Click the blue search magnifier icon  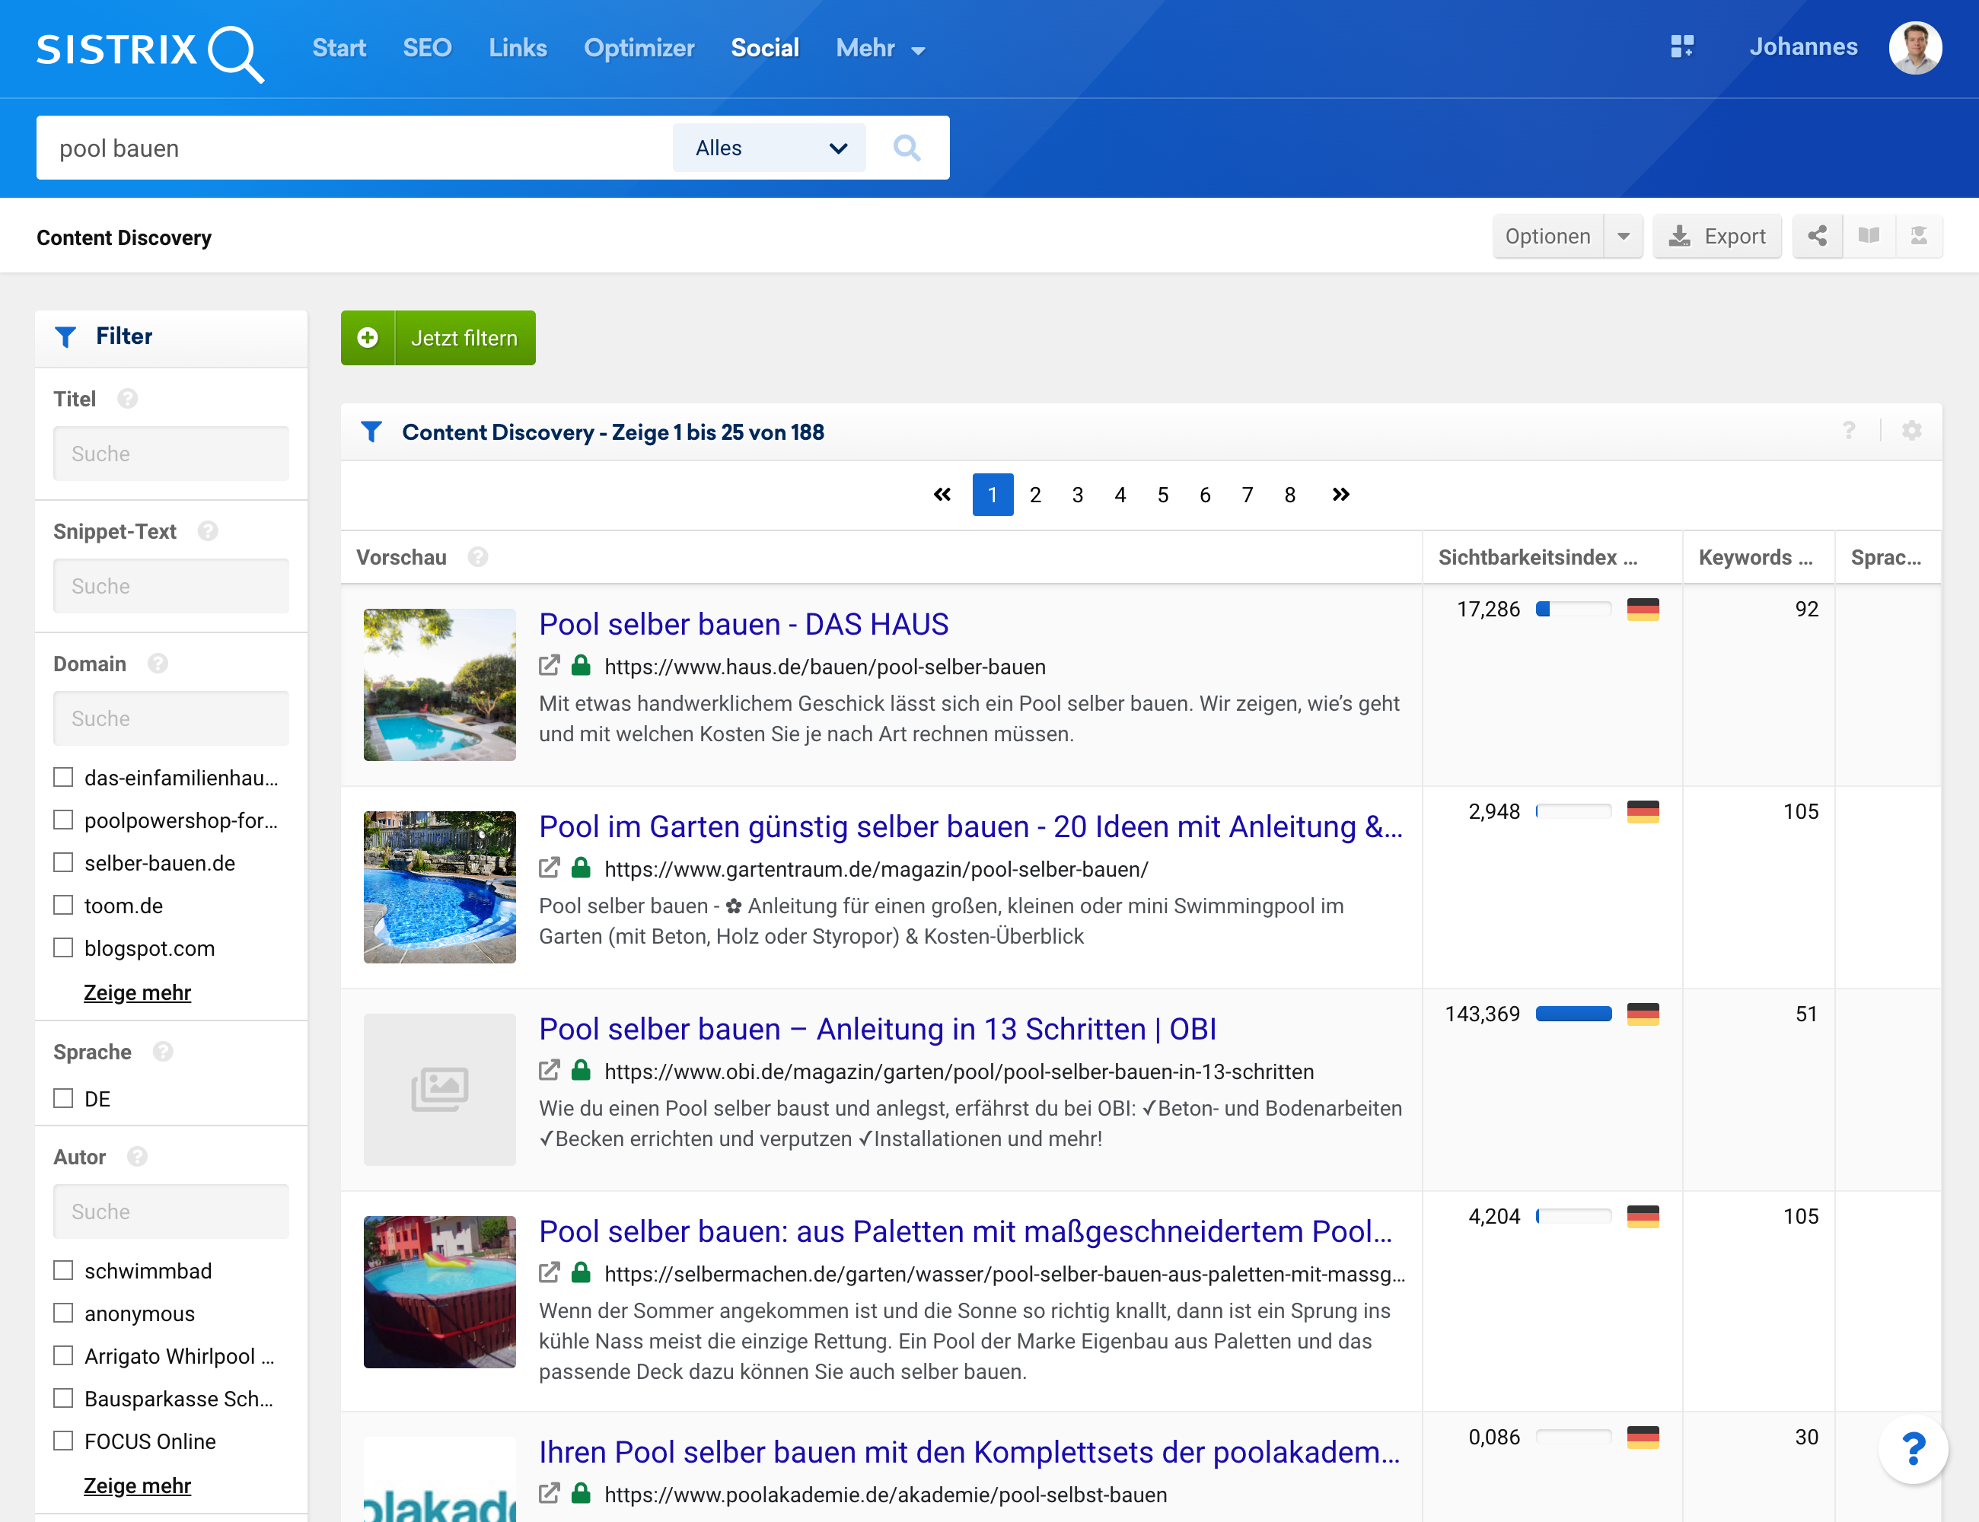tap(906, 148)
